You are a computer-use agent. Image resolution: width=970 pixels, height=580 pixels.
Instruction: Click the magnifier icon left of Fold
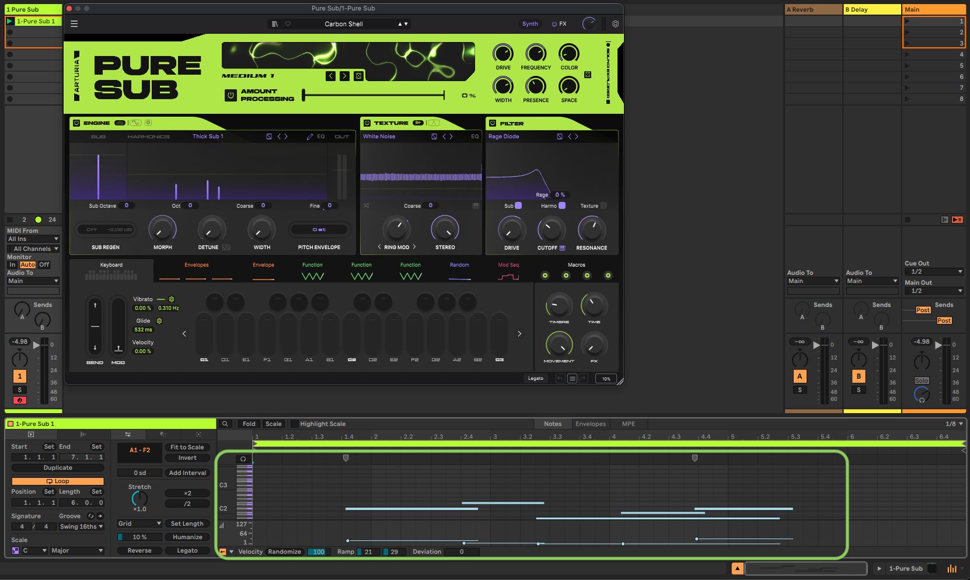[225, 424]
